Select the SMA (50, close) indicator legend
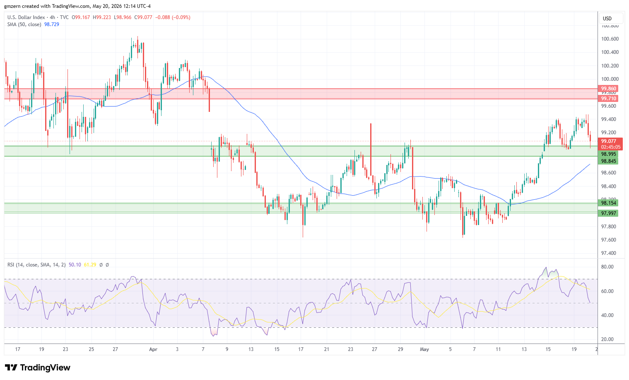 click(x=24, y=24)
